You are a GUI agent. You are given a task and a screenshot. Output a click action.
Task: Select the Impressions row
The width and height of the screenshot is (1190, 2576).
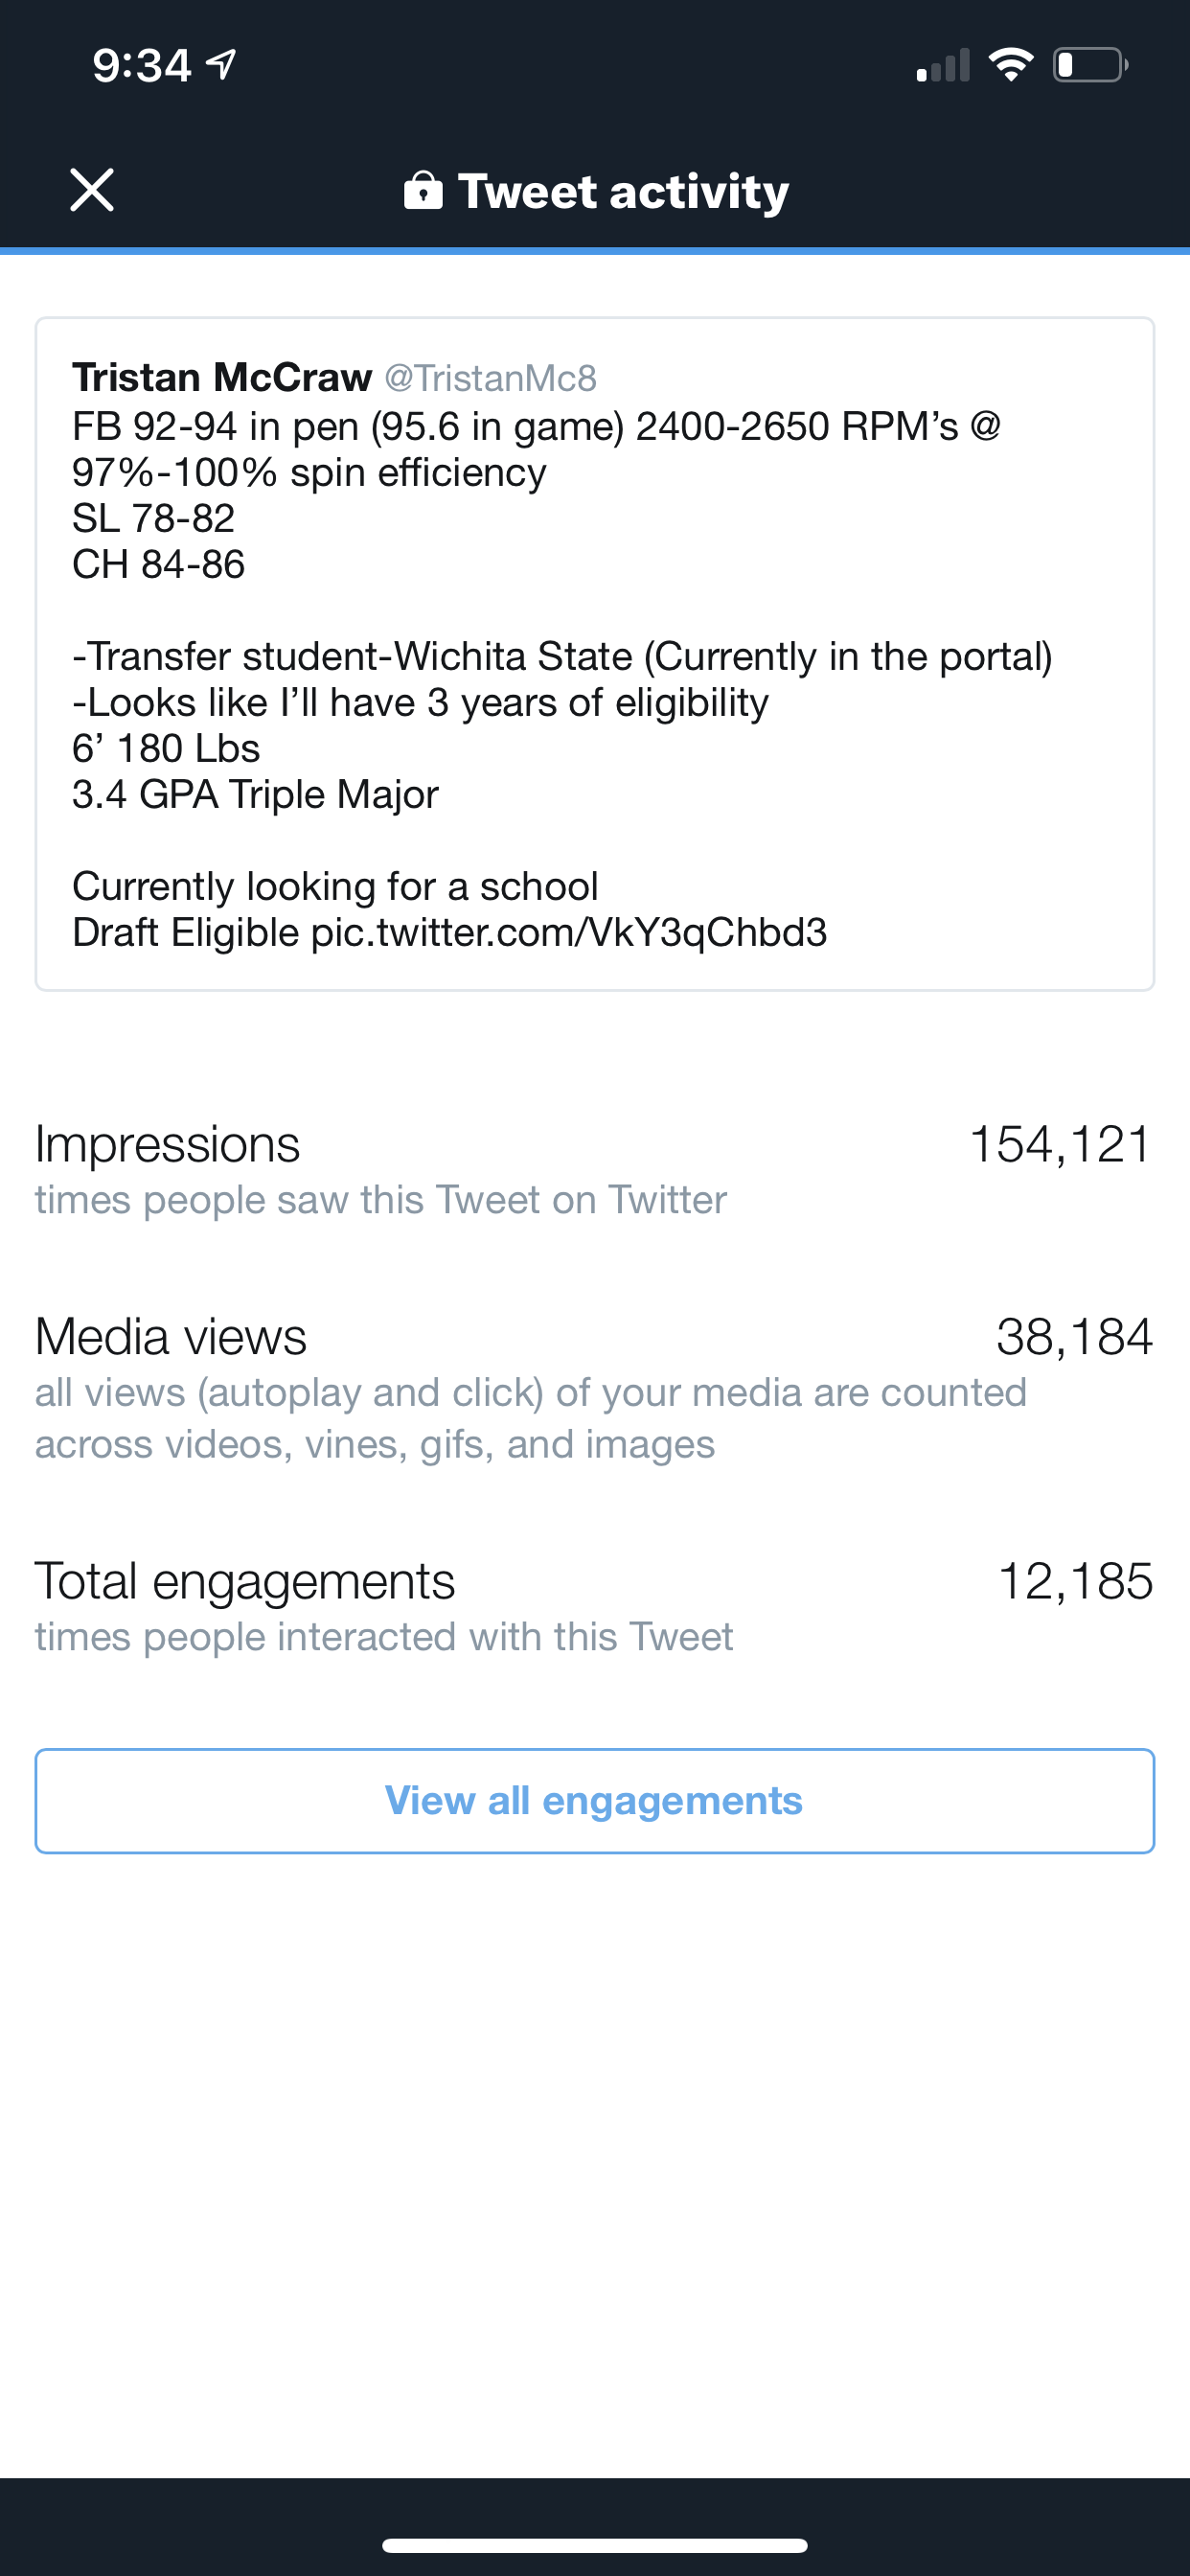(595, 1169)
